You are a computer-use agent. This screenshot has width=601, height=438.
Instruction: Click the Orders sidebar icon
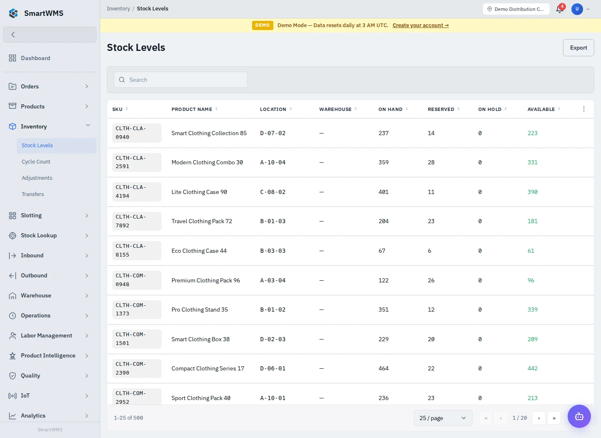(13, 86)
